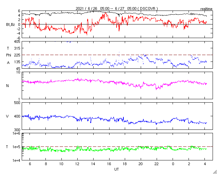Viewport: 217px width, 174px height.
Task: Click the "8" hour label on the UT axis
Action: pyautogui.click(x=46, y=164)
